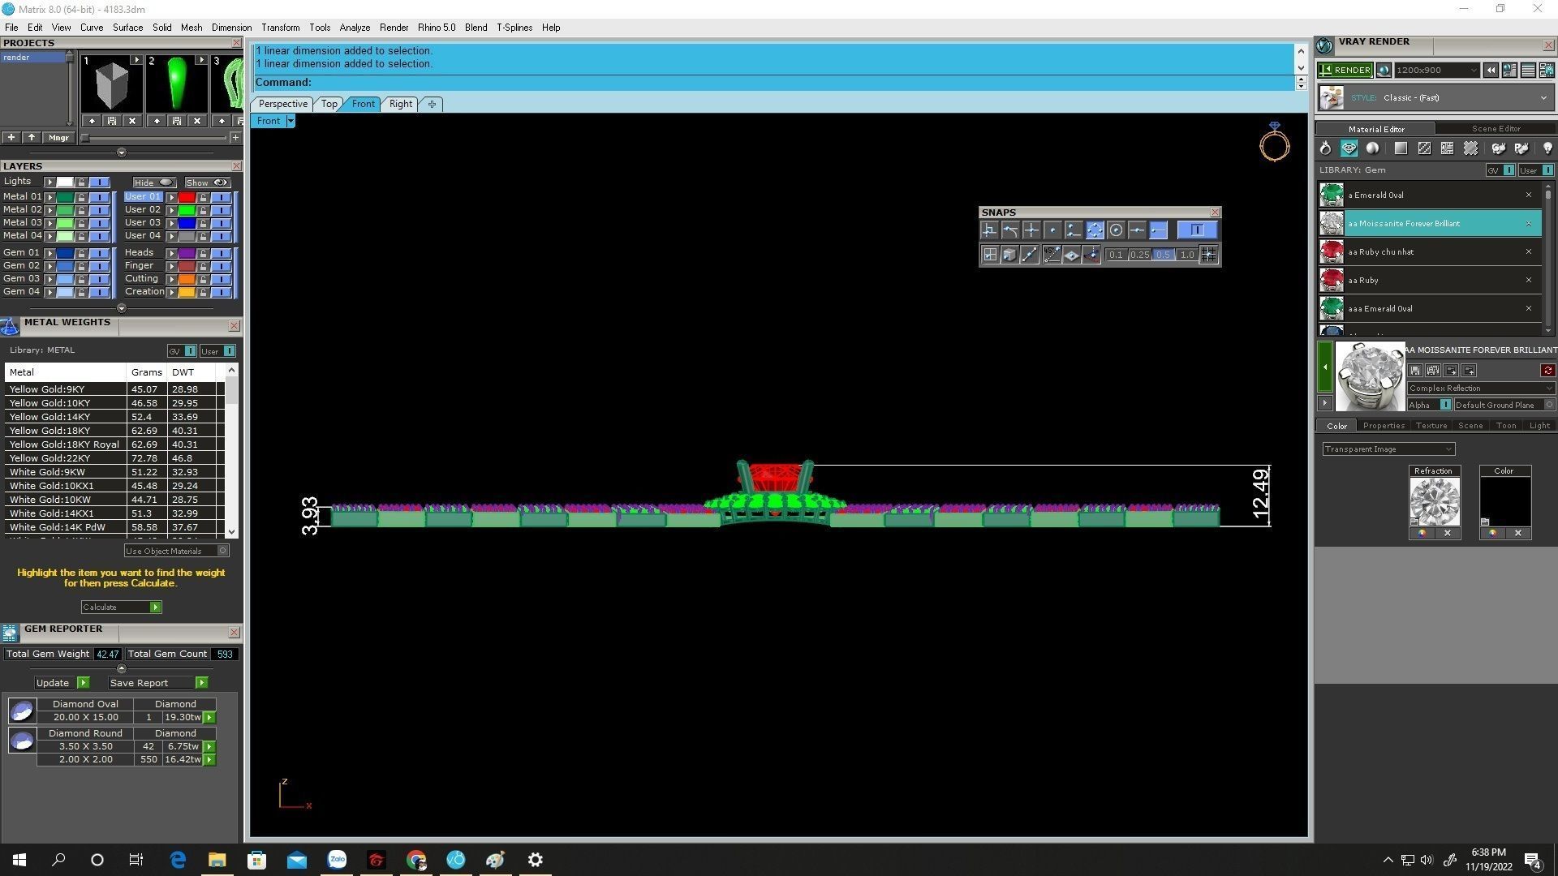Click the green RENDER button icon
The height and width of the screenshot is (876, 1558).
pos(1345,71)
